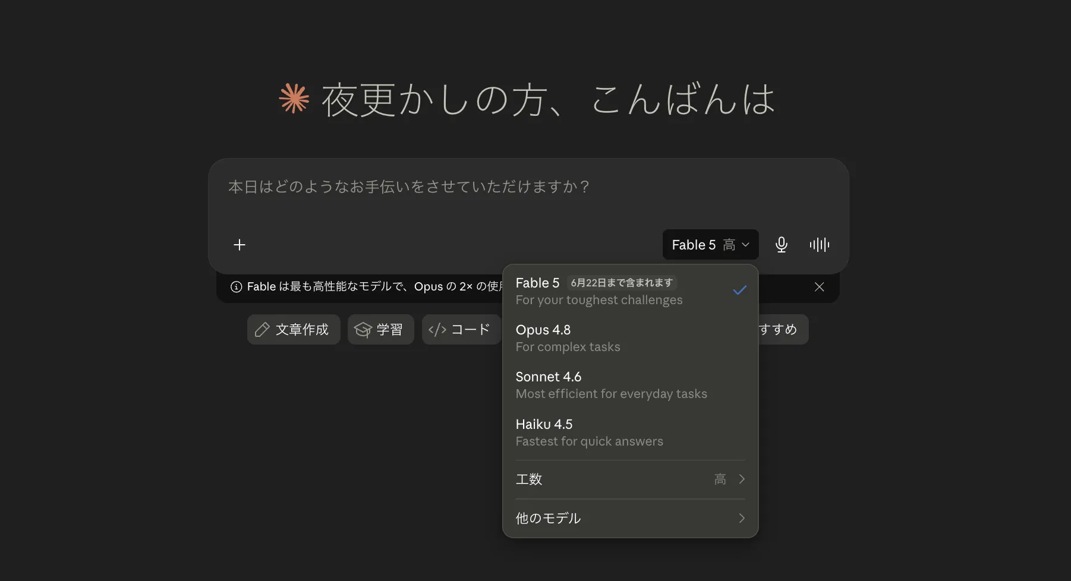
Task: Click the info icon in Fable banner
Action: tap(236, 287)
